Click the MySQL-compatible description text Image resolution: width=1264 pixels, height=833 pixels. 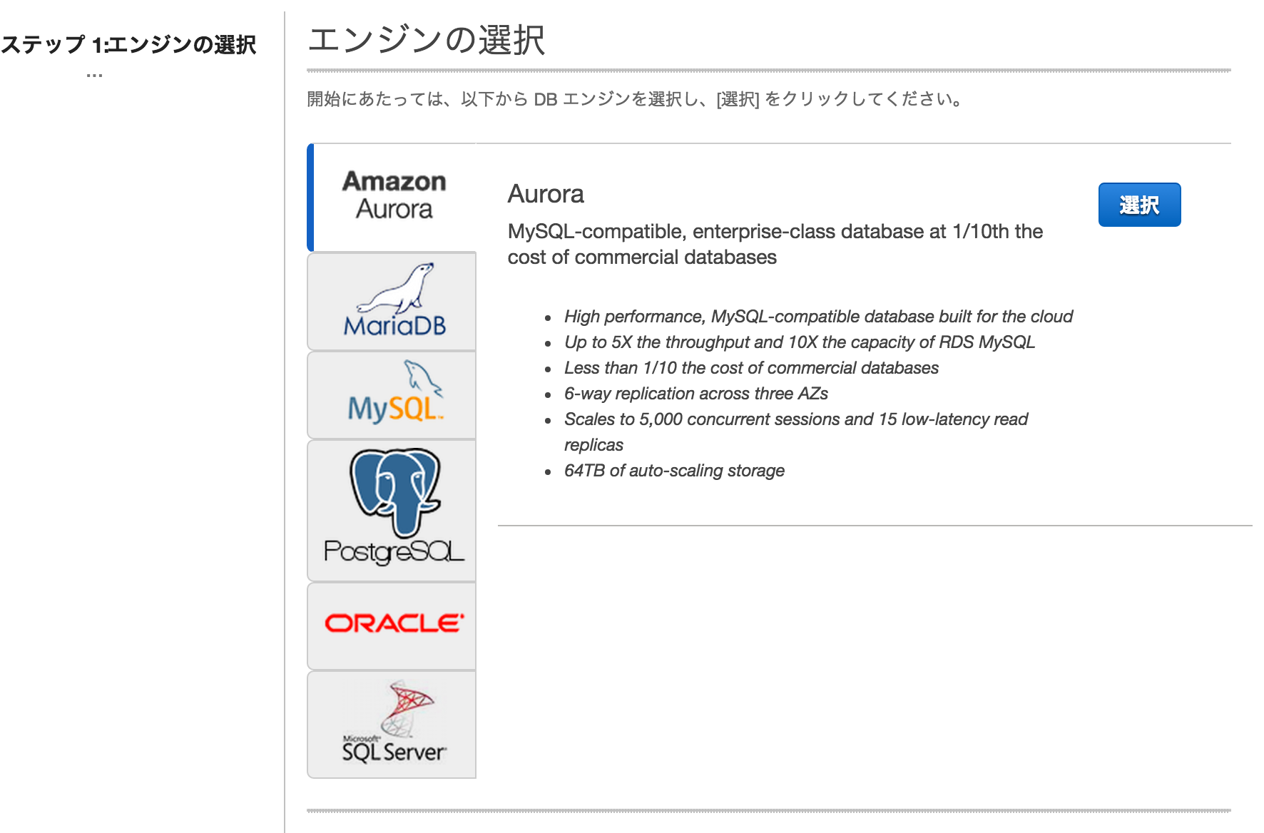pyautogui.click(x=775, y=244)
